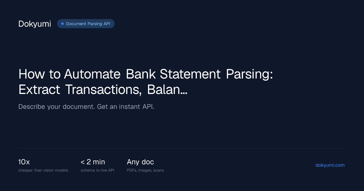This screenshot has width=364, height=191.
Task: Click the horizontal divider line above the stats
Action: 182,149
